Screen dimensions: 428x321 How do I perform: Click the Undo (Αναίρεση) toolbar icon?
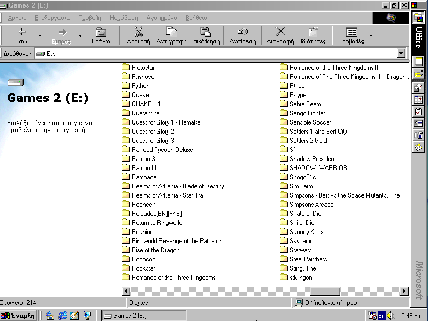point(242,35)
